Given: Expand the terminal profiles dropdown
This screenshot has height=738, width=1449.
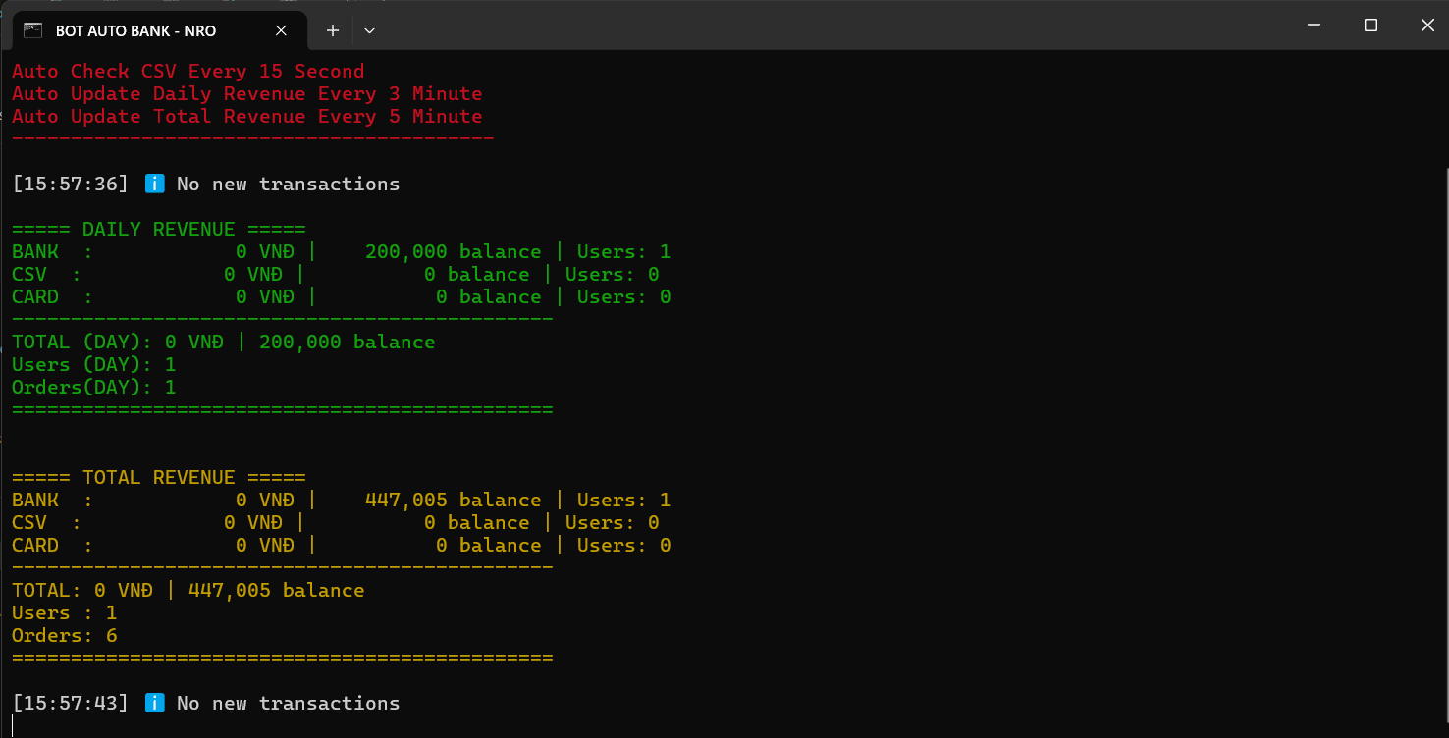Looking at the screenshot, I should (369, 30).
